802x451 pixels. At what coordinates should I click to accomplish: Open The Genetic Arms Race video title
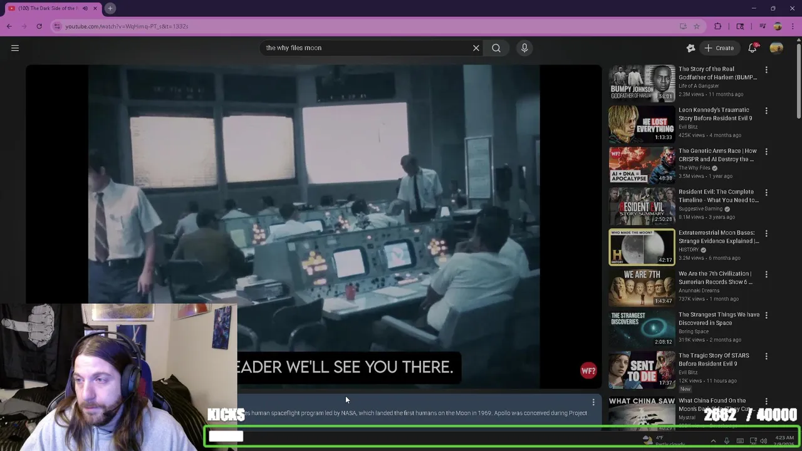tap(717, 155)
